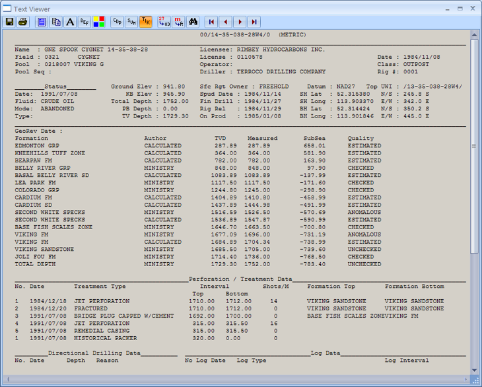
Task: Maximize the Text Viewer window
Action: [x=460, y=9]
